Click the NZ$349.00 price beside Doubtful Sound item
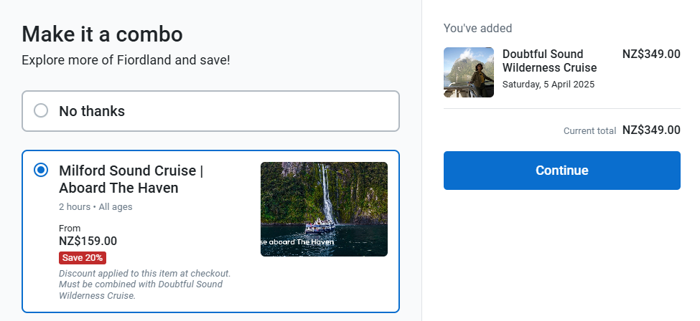 pos(651,54)
